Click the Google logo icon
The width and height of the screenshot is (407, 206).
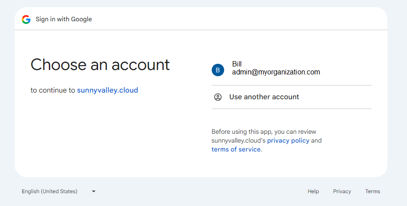(26, 19)
